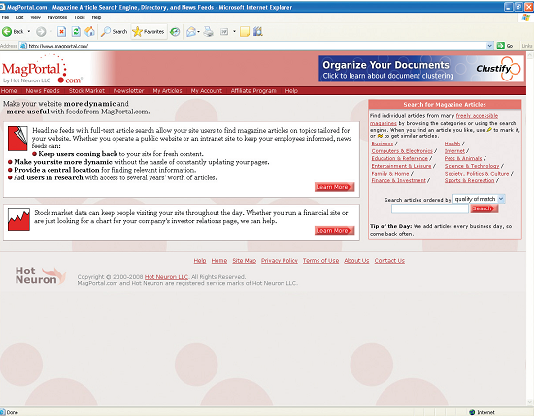Open the Pets & Animals category link
Viewport: 535px width, 416px height.
(463, 158)
